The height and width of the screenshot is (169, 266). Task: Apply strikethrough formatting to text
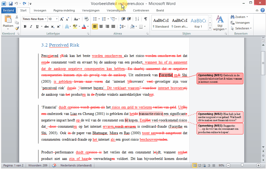[x=46, y=27]
